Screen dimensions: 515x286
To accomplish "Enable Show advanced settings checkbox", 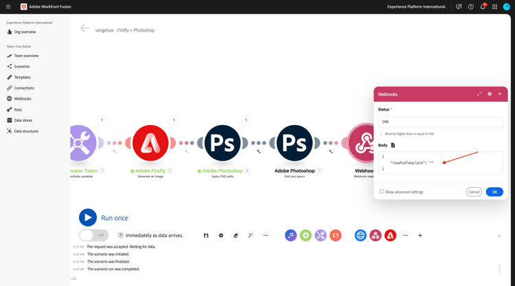I will point(382,191).
